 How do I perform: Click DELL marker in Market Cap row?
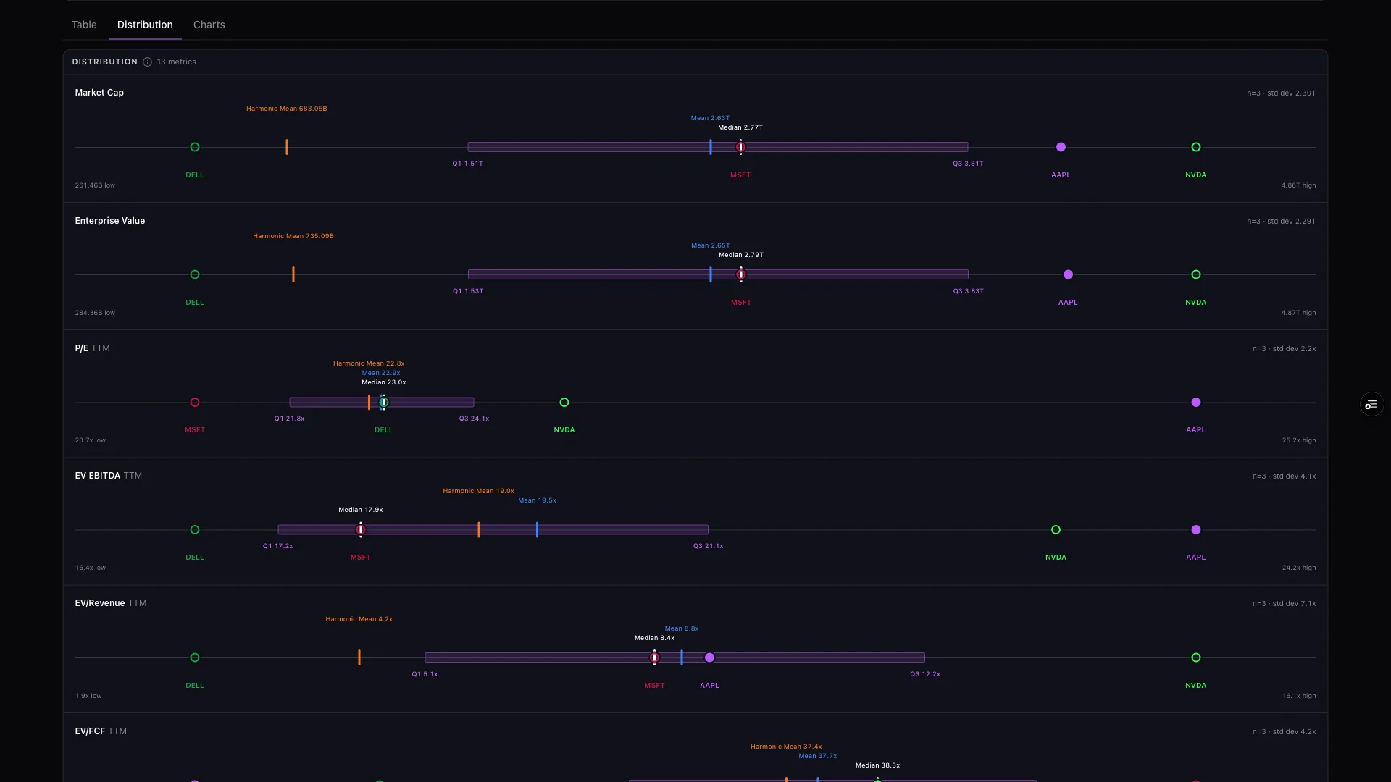[195, 148]
